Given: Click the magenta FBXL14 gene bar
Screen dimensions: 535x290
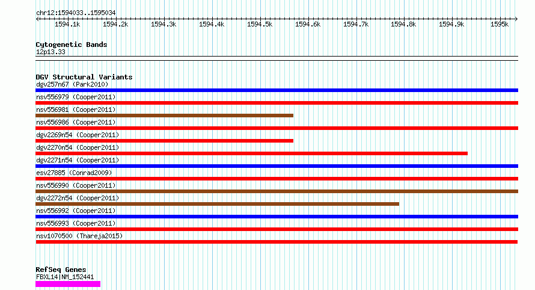Looking at the screenshot, I should click(68, 284).
